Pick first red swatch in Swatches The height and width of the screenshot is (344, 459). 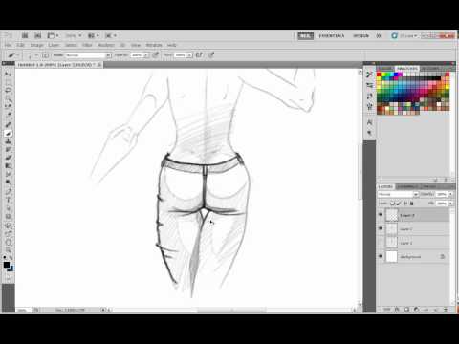pos(379,75)
